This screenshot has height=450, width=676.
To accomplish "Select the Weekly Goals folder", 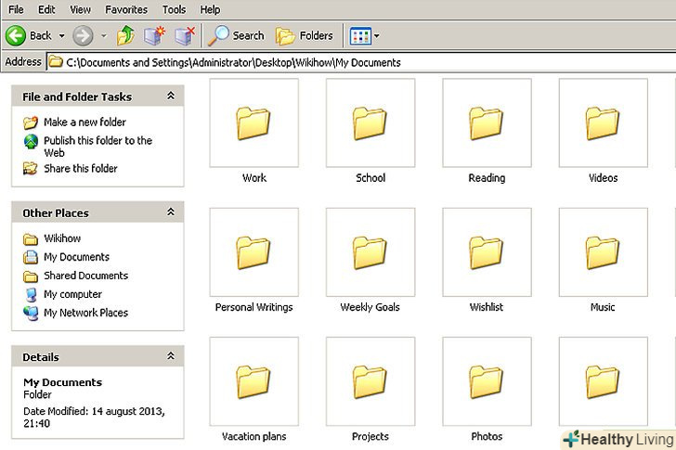I will tap(370, 252).
